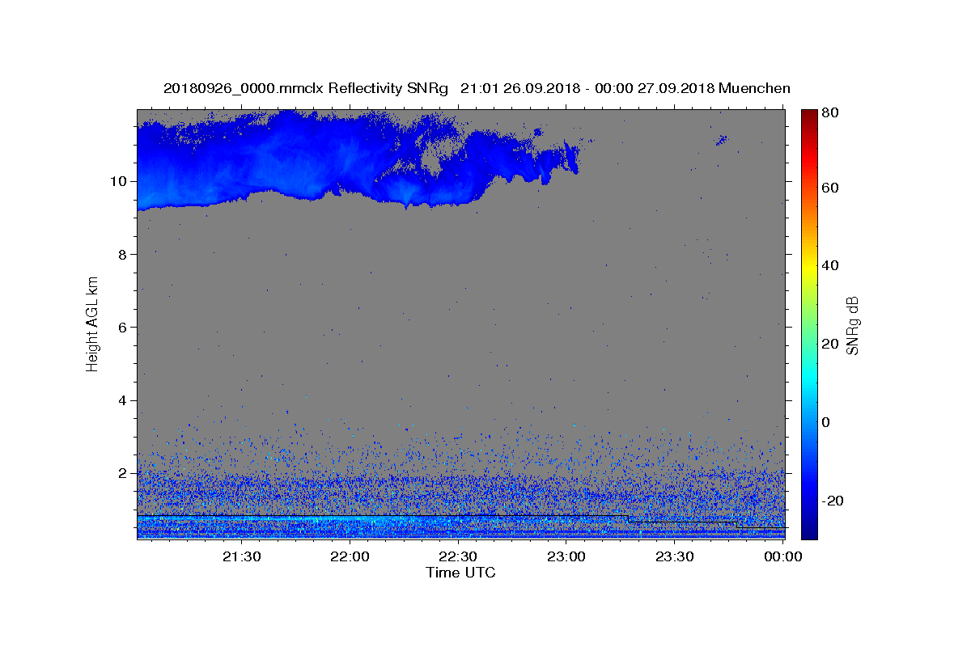Viewport: 971px width, 647px height.
Task: Click the small isolated echo near 11 km at 23:40
Action: (x=722, y=140)
